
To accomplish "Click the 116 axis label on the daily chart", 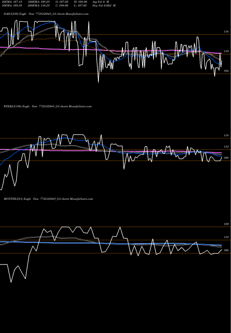I will coord(226,31).
